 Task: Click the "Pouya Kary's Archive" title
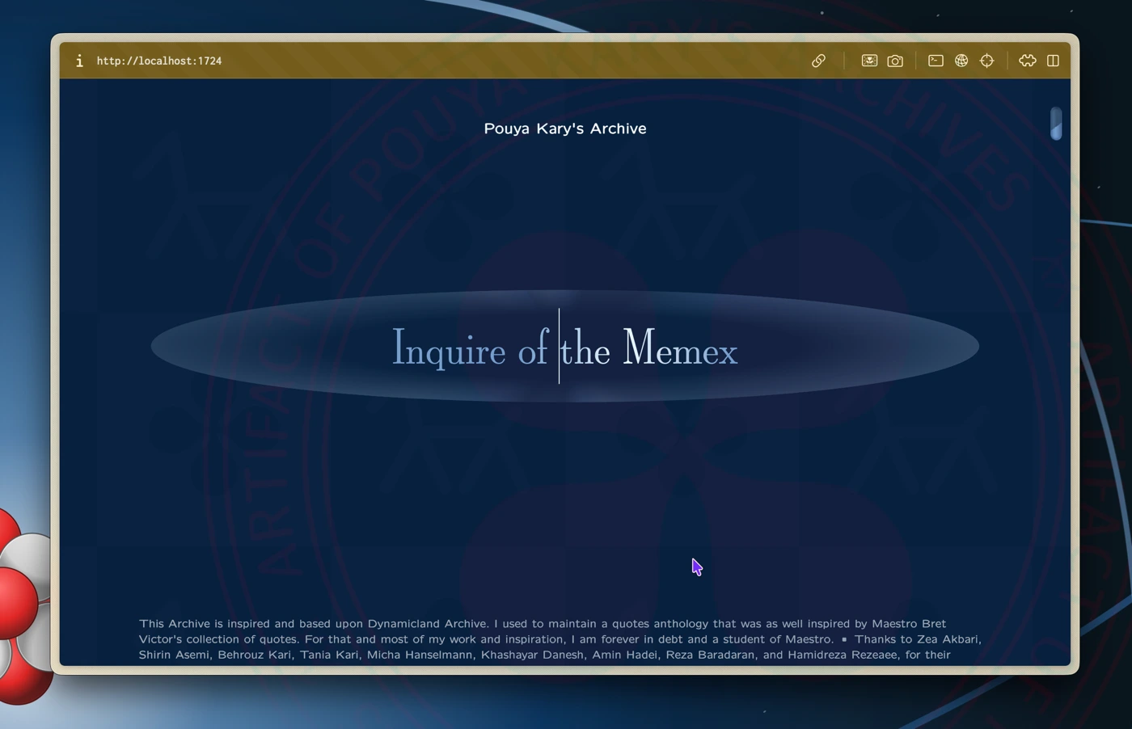pos(564,129)
